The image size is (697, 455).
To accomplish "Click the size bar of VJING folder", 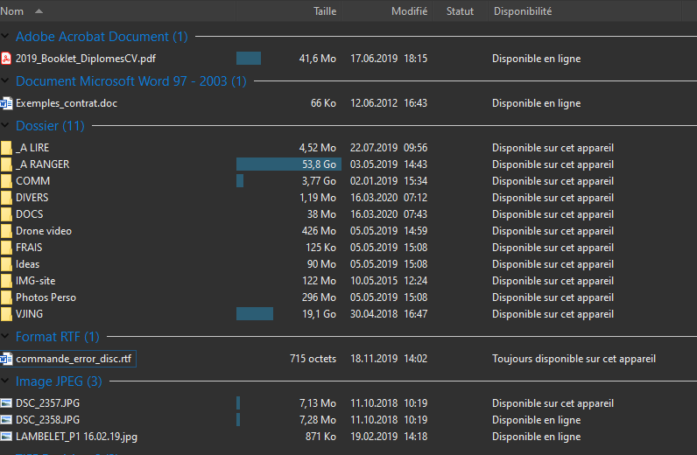I will click(x=255, y=314).
